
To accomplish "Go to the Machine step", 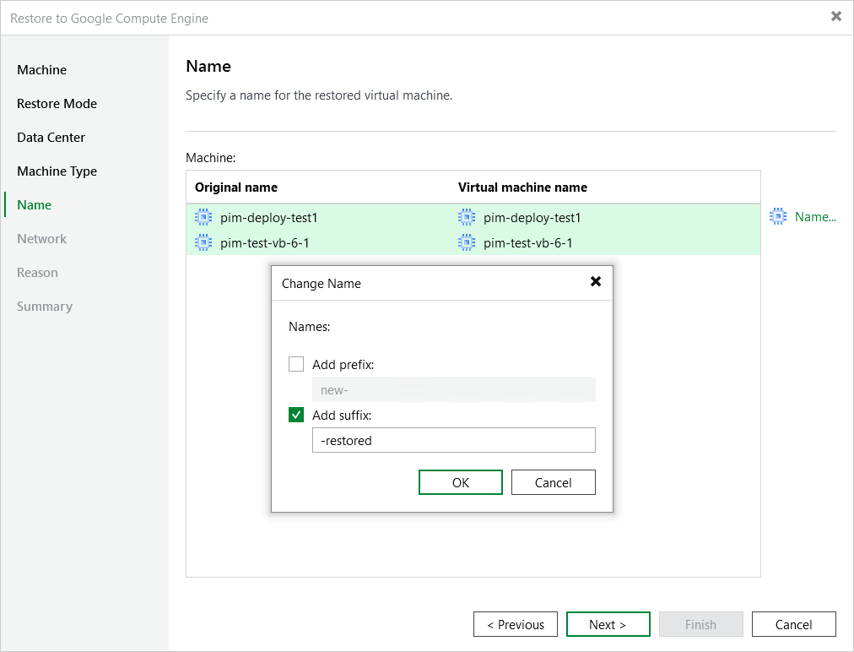I will coord(42,70).
